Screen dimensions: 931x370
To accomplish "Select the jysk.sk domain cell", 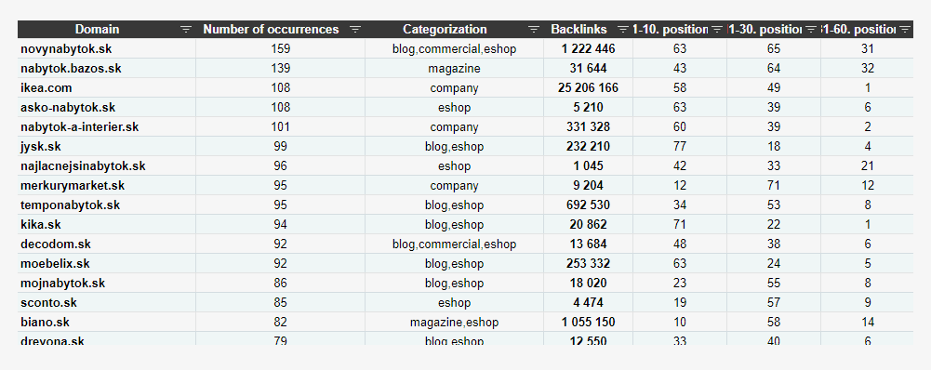I will [x=107, y=147].
